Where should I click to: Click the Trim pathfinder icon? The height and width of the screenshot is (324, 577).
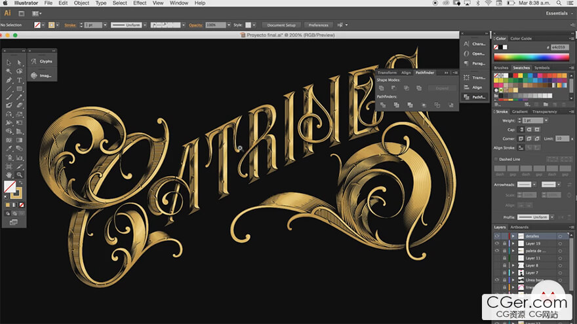(x=396, y=105)
